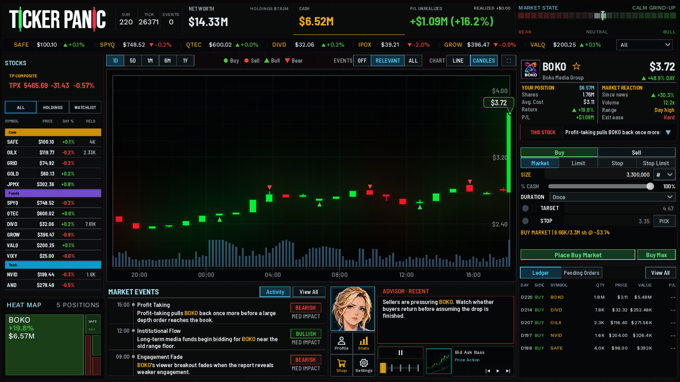Open the DURATION Once dropdown
The image size is (680, 382).
[x=612, y=197]
